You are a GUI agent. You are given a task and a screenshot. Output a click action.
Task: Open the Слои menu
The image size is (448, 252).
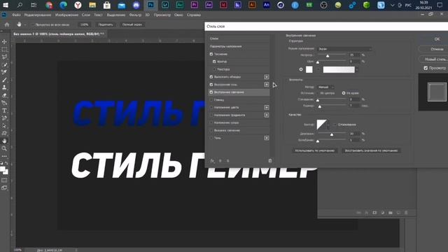point(85,15)
